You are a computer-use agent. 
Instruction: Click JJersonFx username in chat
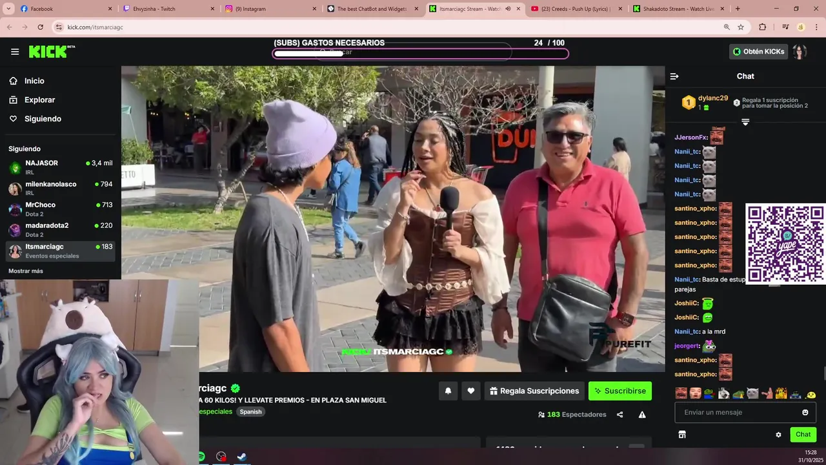[690, 137]
